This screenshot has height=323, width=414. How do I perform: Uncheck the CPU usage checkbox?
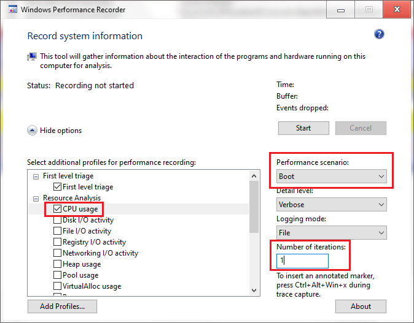tap(57, 208)
